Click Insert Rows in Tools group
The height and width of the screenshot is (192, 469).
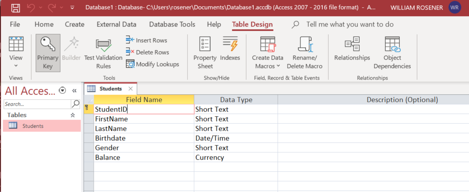click(x=147, y=40)
